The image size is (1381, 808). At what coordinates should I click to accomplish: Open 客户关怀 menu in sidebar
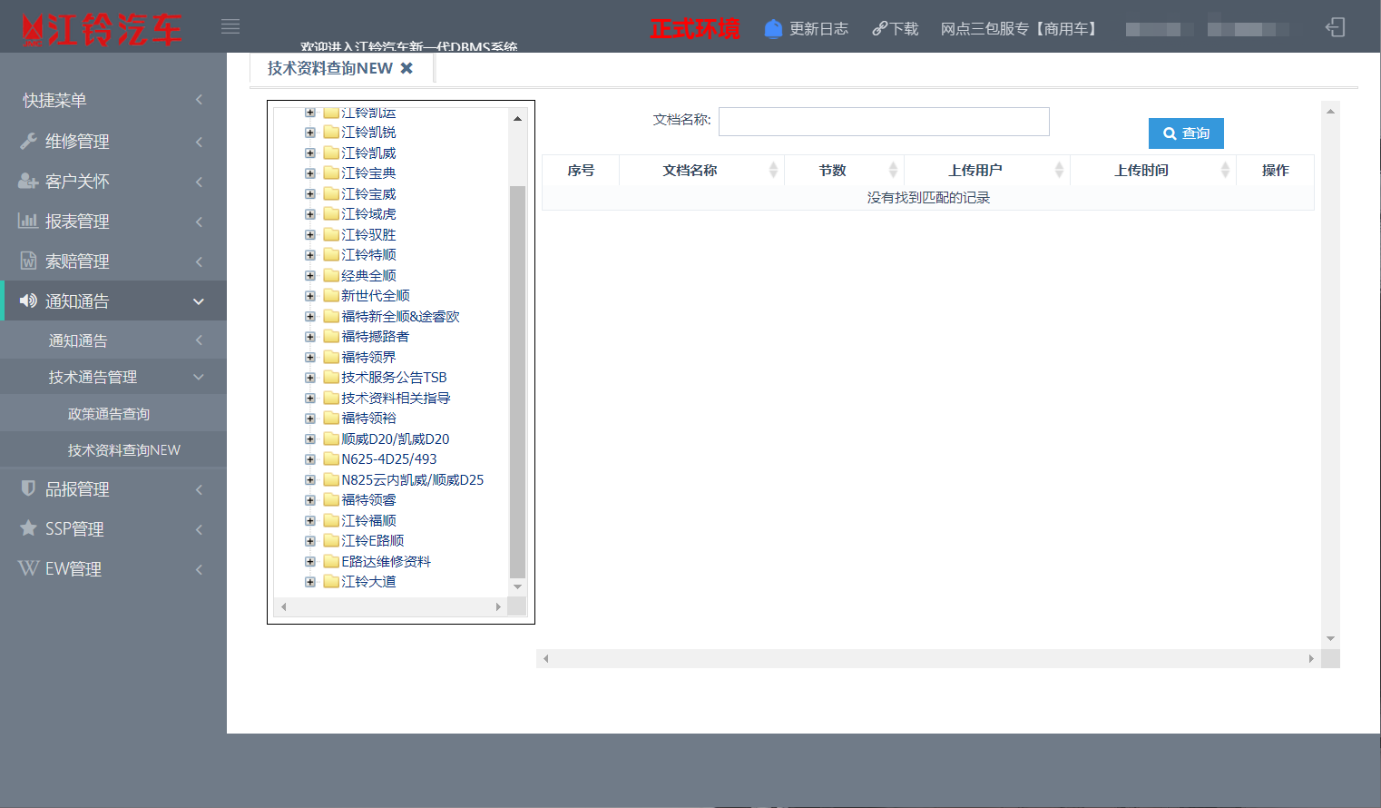pyautogui.click(x=77, y=182)
